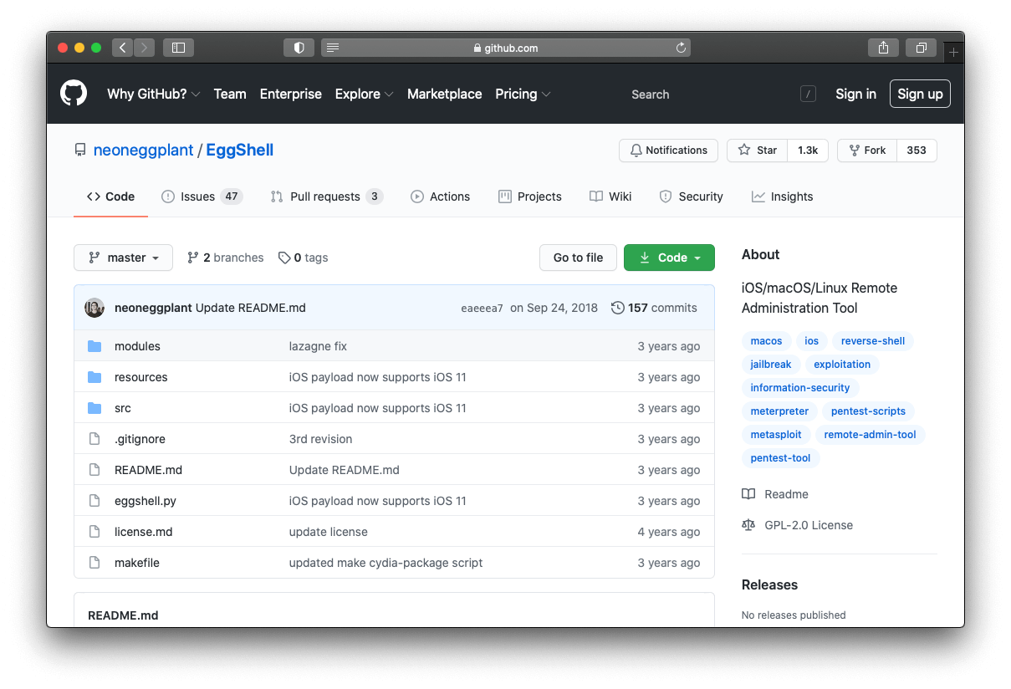The height and width of the screenshot is (689, 1011).
Task: Star the EggShell repository
Action: pyautogui.click(x=758, y=151)
